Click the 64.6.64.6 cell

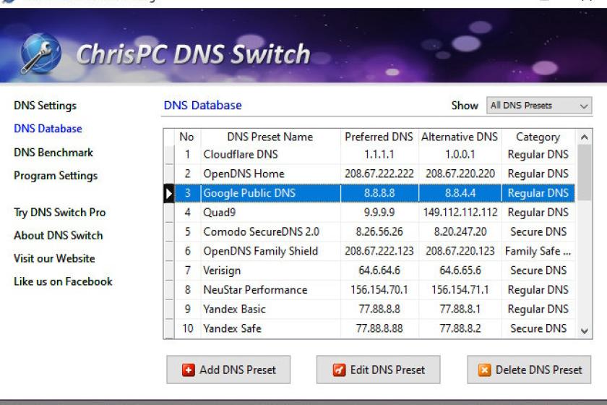[379, 270]
